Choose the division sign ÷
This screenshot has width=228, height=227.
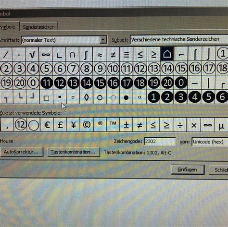click(180, 125)
